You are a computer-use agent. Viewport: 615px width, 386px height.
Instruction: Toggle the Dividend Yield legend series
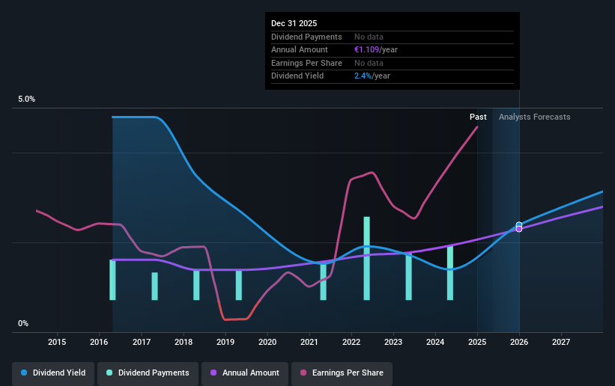click(53, 373)
